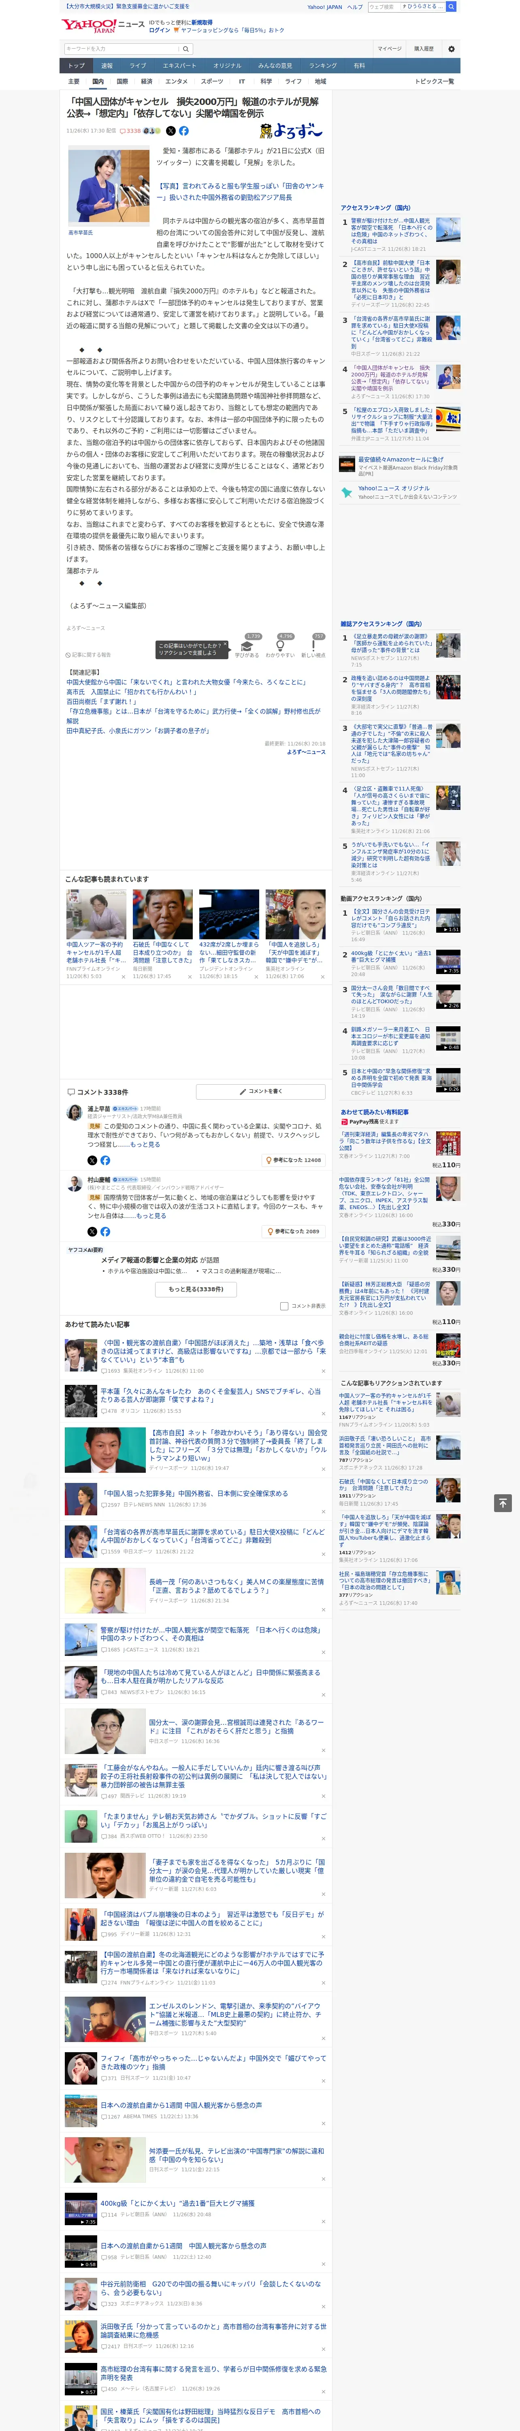520x2431 pixels.
Task: Click the 高市早苗氏 article photo
Action: (x=109, y=186)
